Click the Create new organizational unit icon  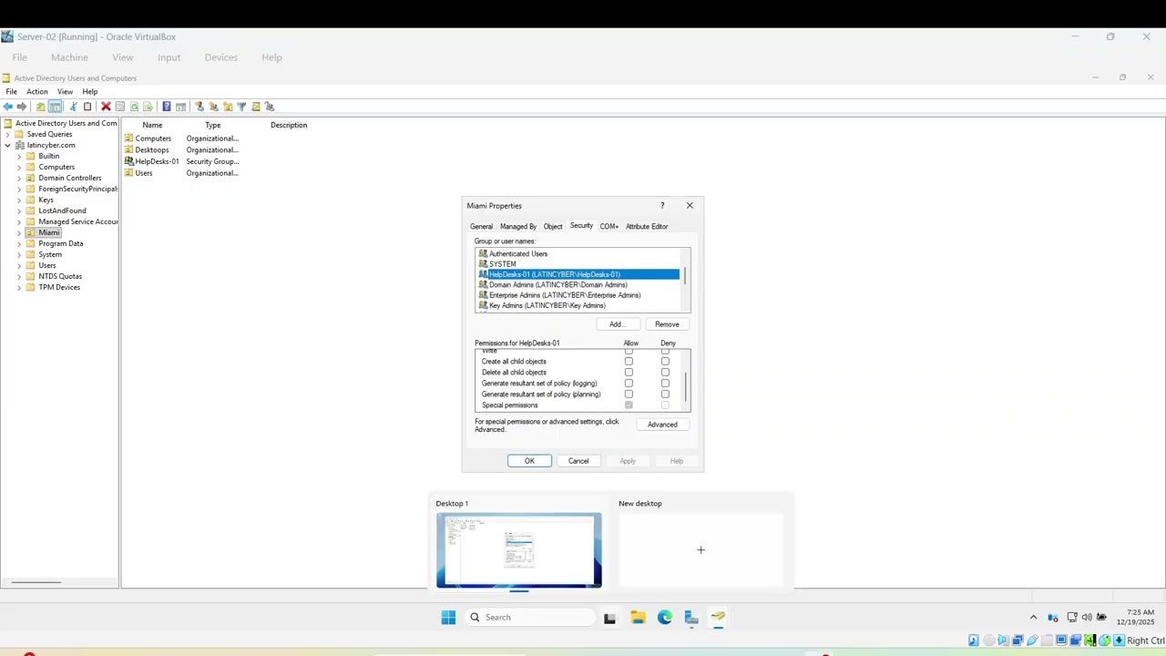point(228,107)
